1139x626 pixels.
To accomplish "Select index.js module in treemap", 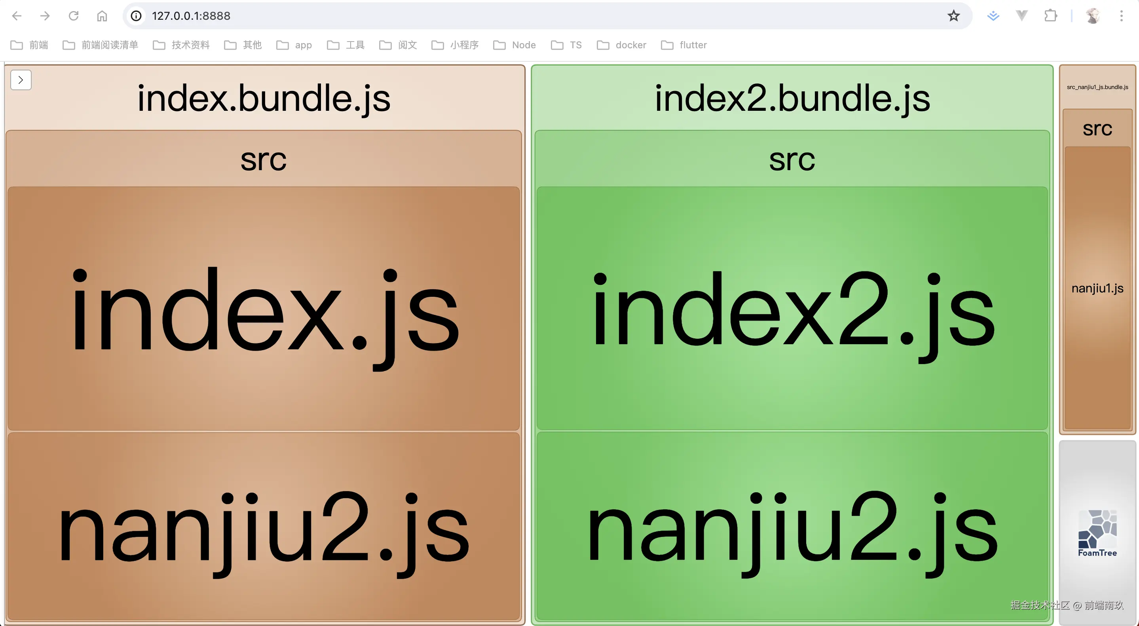I will pyautogui.click(x=264, y=308).
